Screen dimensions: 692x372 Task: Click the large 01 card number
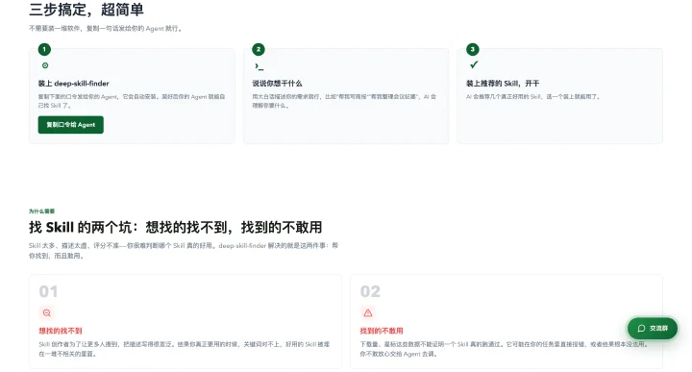pyautogui.click(x=48, y=291)
